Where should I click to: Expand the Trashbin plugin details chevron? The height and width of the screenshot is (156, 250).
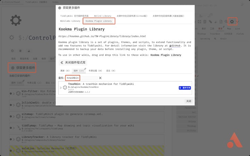click(60, 88)
